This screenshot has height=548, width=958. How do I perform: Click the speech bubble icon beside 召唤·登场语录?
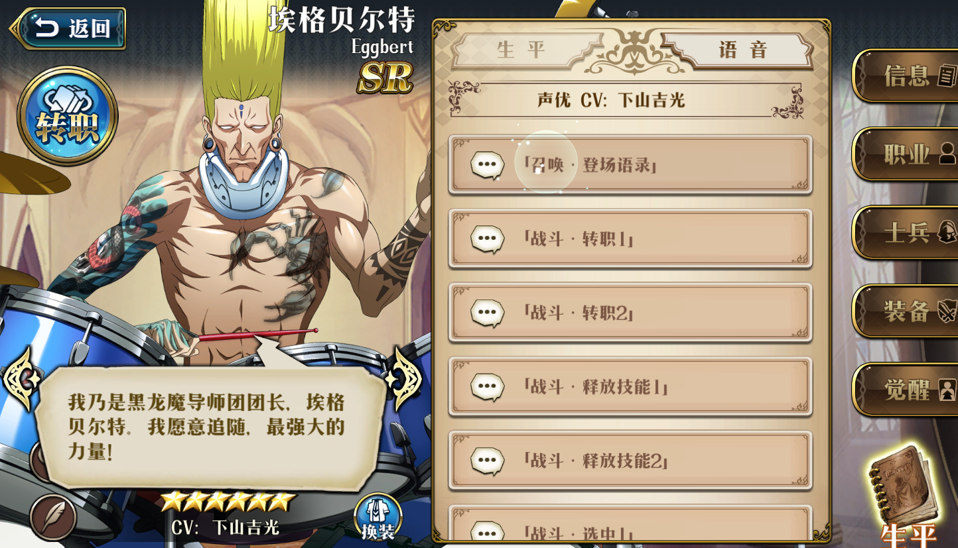(x=488, y=164)
